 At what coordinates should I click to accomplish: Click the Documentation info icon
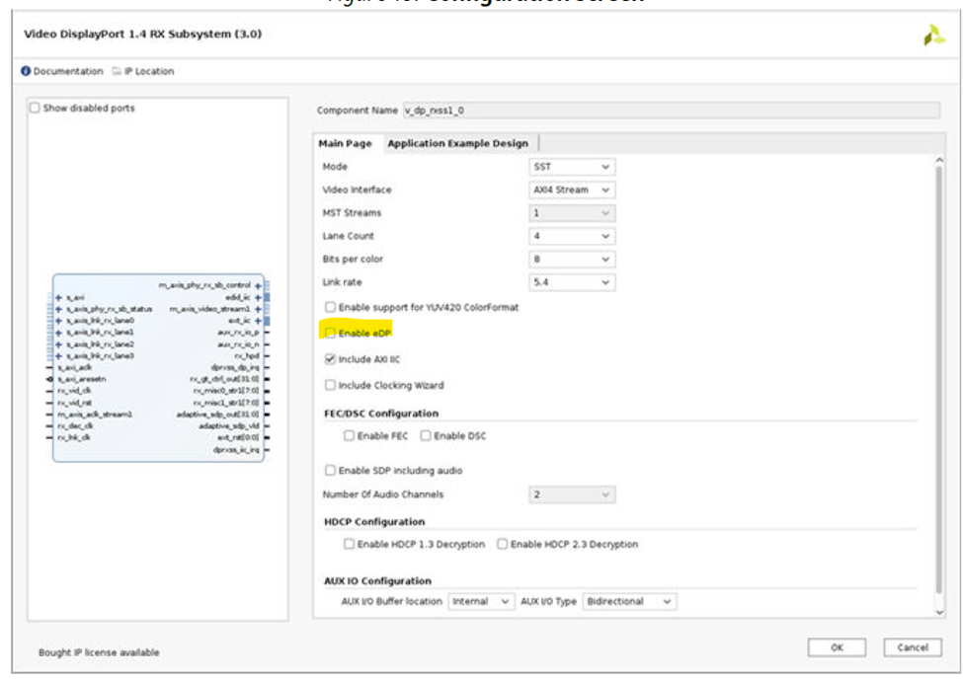click(x=26, y=71)
